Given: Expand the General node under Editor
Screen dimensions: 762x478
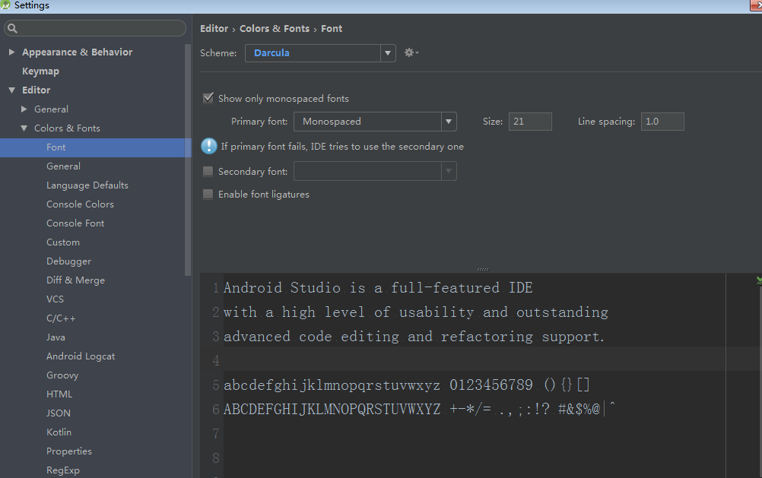Looking at the screenshot, I should tap(24, 109).
